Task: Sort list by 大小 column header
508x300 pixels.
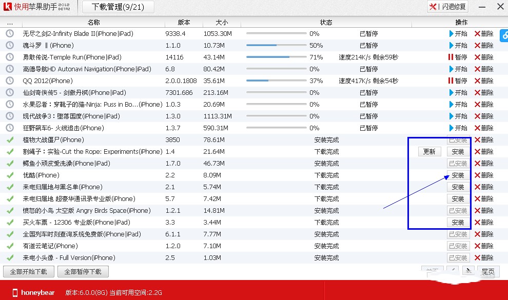Action: pyautogui.click(x=222, y=23)
